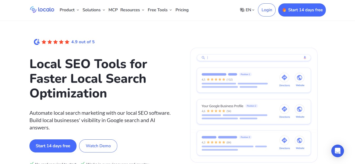The image size is (355, 164).
Task: Click the 4.9 out of 5 rating
Action: pos(83,42)
